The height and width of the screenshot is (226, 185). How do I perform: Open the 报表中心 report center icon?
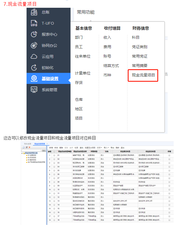(34, 34)
